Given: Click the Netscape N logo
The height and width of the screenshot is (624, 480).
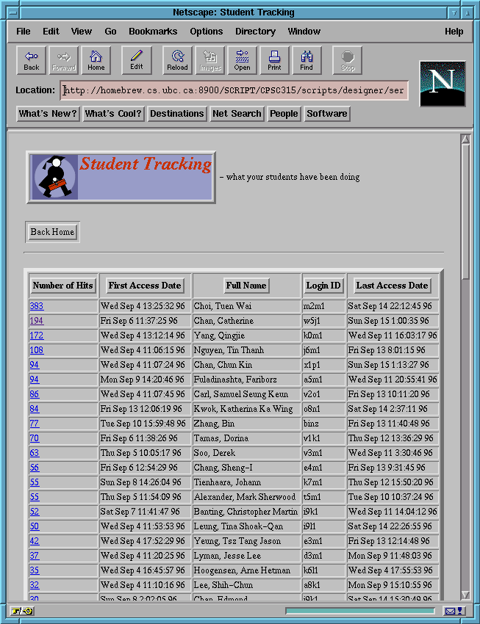Looking at the screenshot, I should tap(443, 84).
